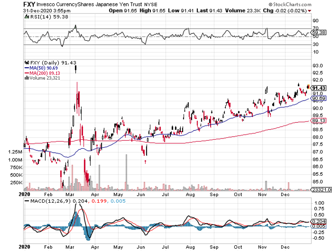This screenshot has width=332, height=251.
Task: Click the StockCharts.com watermark link
Action: click(290, 4)
